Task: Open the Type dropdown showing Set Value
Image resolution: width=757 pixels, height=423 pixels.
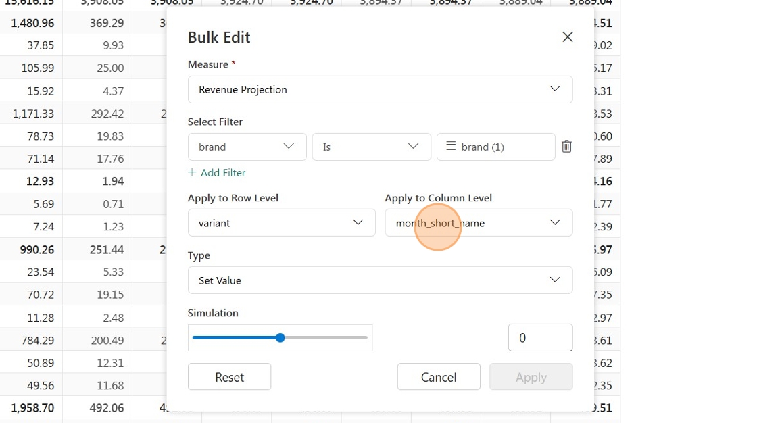Action: pyautogui.click(x=381, y=280)
